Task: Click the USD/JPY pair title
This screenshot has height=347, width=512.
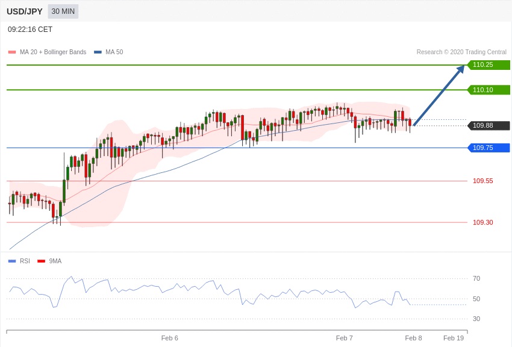Action: (x=25, y=11)
